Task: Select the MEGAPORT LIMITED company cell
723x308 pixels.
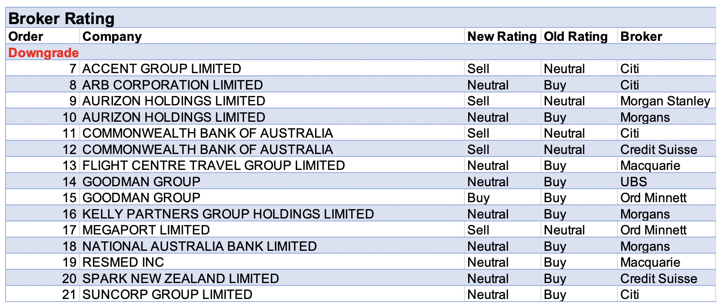Action: (146, 230)
